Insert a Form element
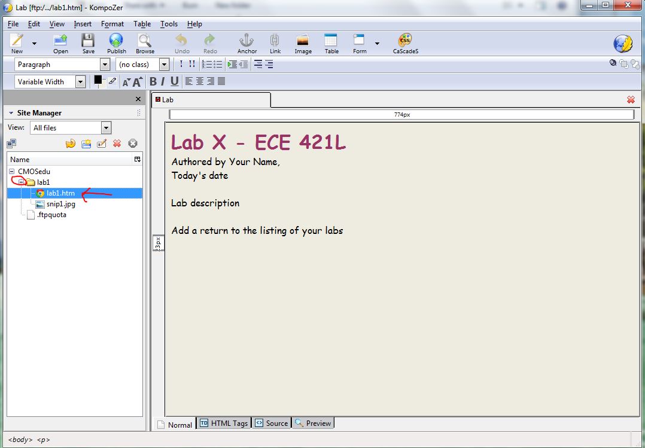The image size is (645, 448). coord(359,44)
